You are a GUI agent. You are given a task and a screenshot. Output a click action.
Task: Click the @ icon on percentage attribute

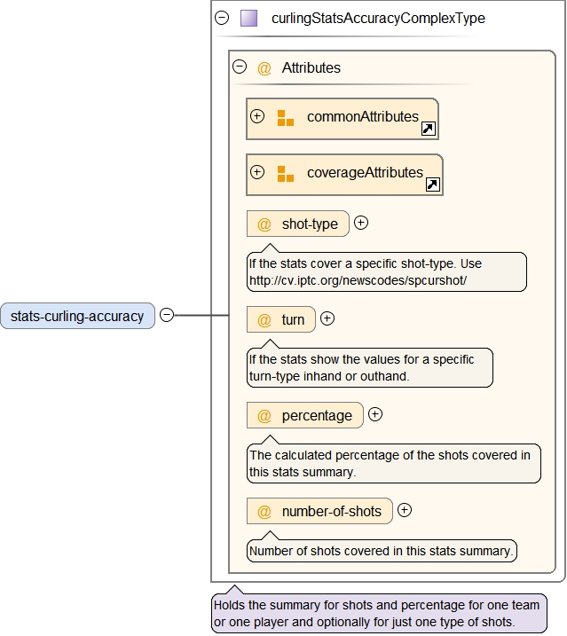click(x=264, y=416)
